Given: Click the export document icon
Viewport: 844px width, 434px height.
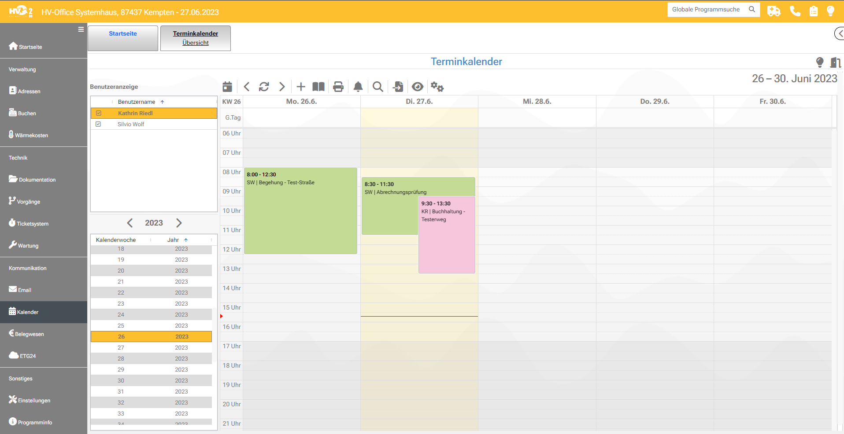Looking at the screenshot, I should click(398, 87).
